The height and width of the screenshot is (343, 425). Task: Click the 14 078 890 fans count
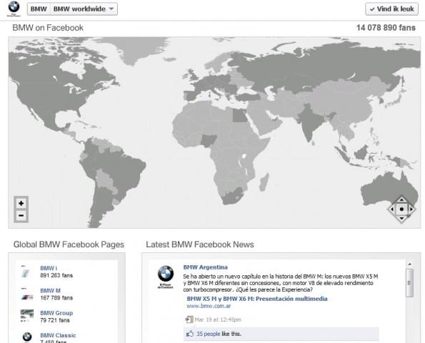(x=386, y=28)
